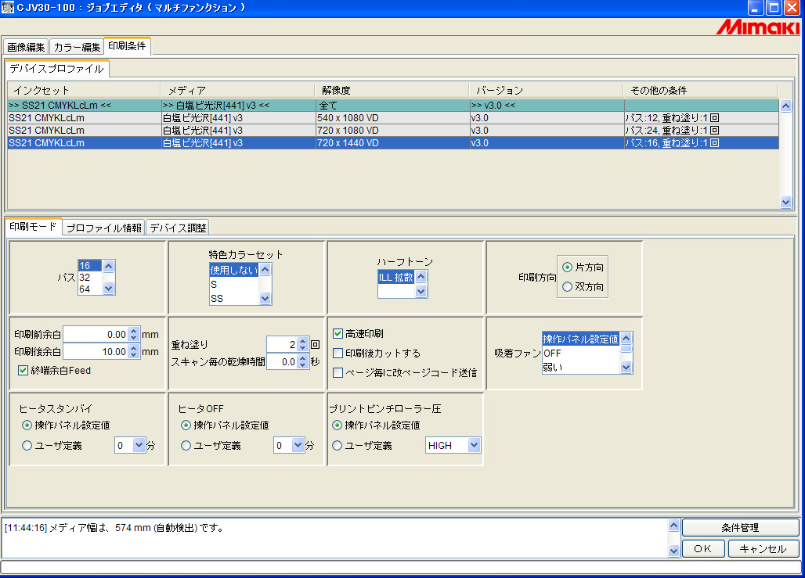Viewport: 805px width, 578px height.
Task: Open the ヒータスタンバイ minutes dropdown
Action: [140, 445]
